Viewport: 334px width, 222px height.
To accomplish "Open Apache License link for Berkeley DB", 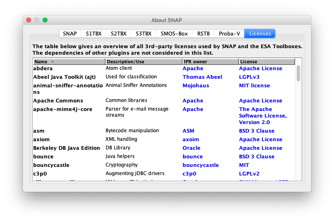I will 260,148.
